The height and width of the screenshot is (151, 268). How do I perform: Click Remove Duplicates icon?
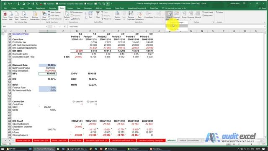click(131, 16)
